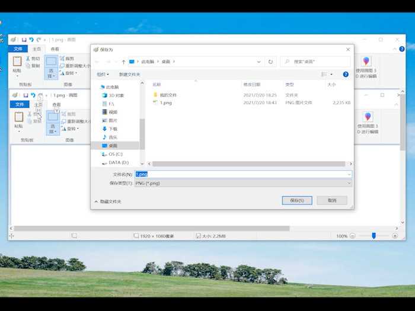This screenshot has width=415, height=311.
Task: Select 3D 对象 in the navigation pane
Action: click(116, 95)
